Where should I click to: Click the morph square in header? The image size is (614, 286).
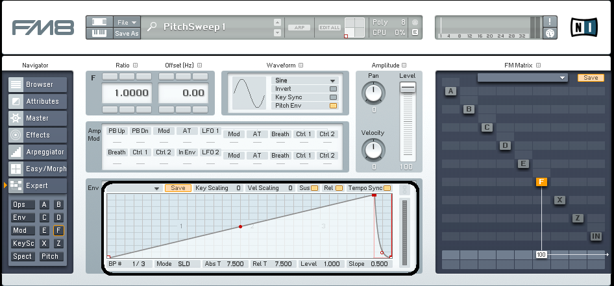point(354,28)
